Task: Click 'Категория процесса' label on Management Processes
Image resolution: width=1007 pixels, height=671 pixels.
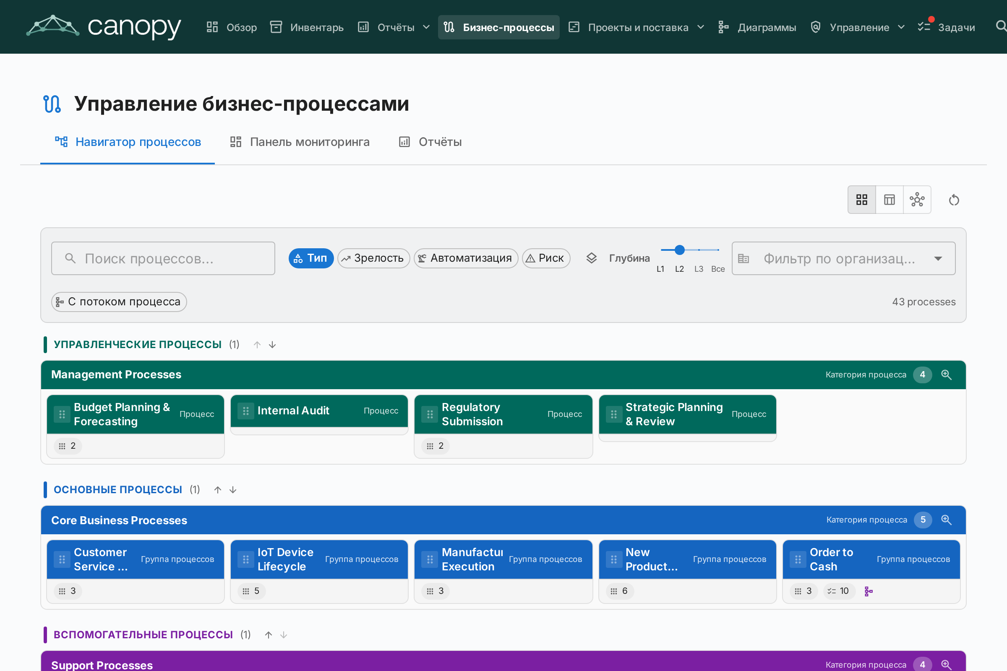Action: tap(866, 375)
